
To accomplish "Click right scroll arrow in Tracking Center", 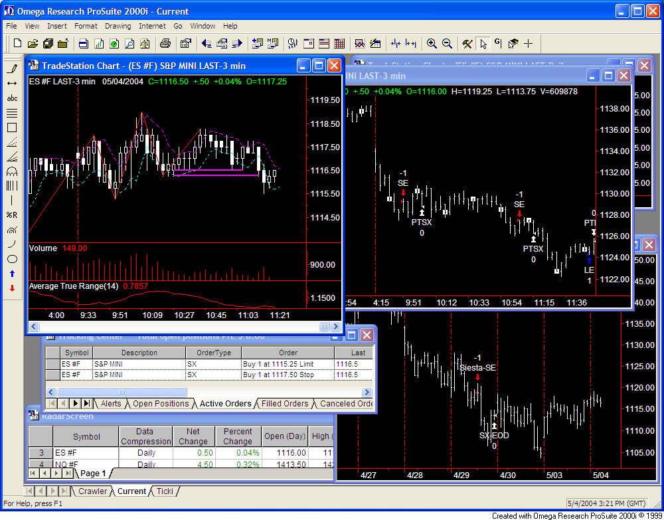I will pos(367,392).
